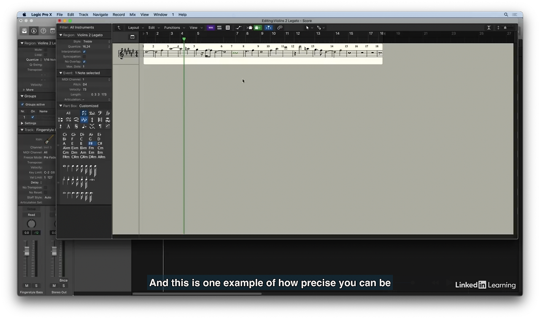The height and width of the screenshot is (319, 540).
Task: Toggle the blue Catch playhead button
Action: 269,27
